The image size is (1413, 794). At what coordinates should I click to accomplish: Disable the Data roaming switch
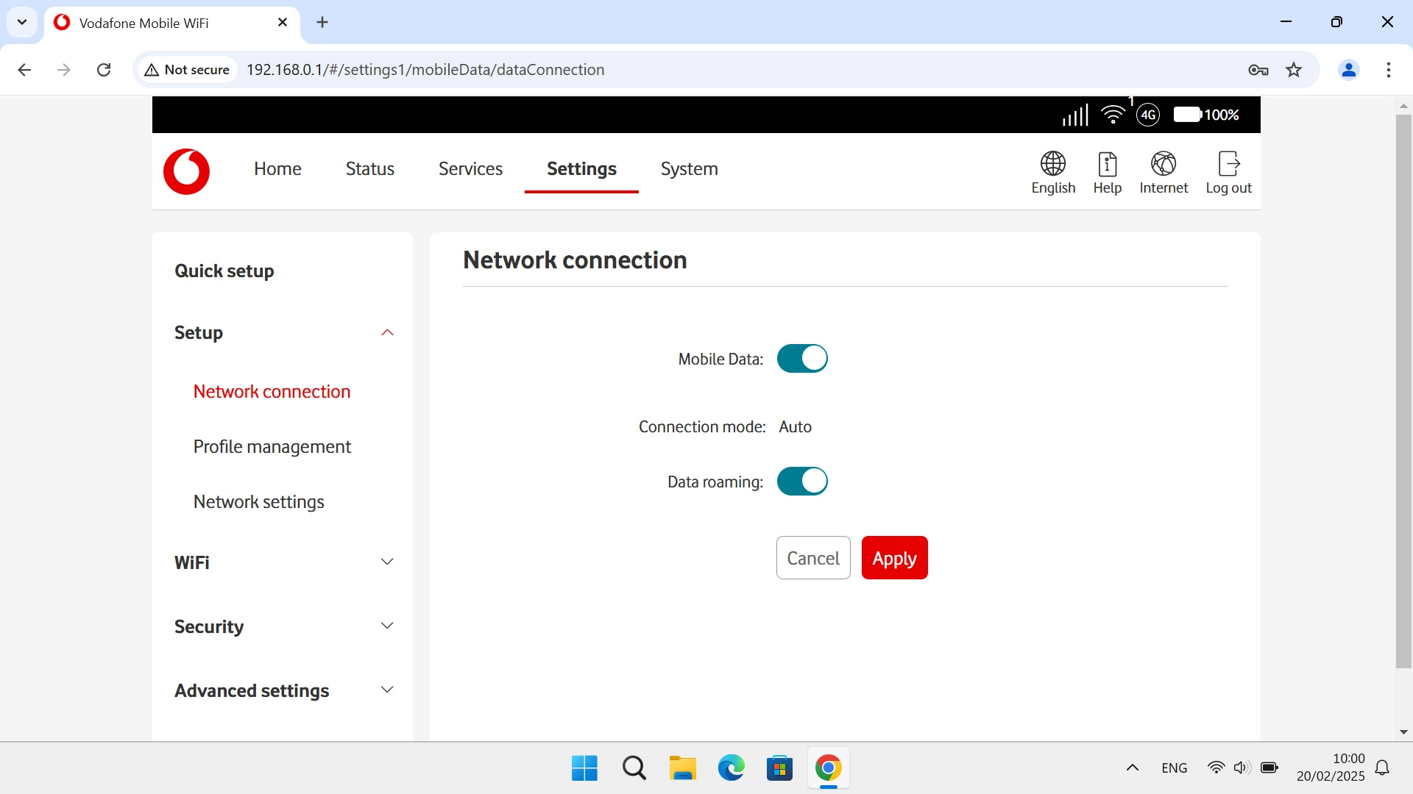[802, 482]
